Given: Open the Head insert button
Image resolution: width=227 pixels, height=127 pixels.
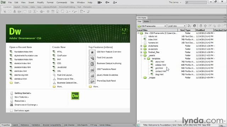Looking at the screenshot, I should (x=68, y=12).
